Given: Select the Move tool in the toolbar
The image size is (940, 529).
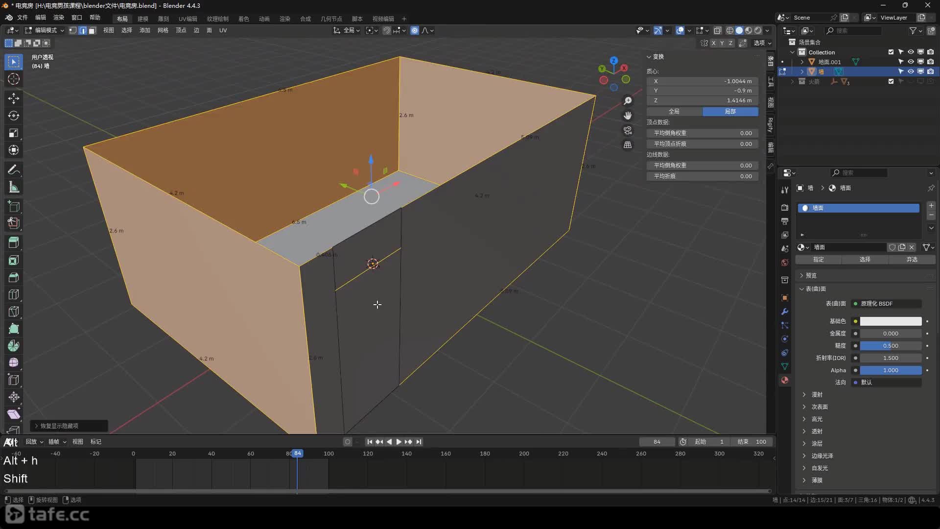Looking at the screenshot, I should [x=14, y=98].
